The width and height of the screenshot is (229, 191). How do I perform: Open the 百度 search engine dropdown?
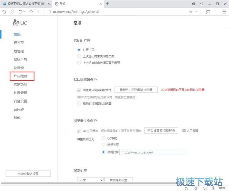90,180
